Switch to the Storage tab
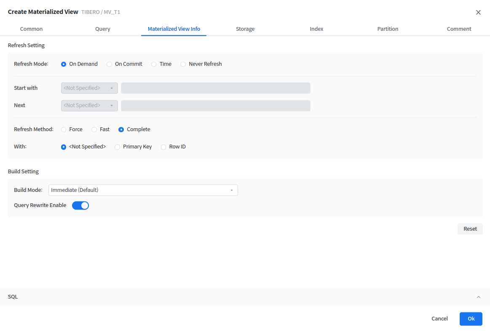Image resolution: width=490 pixels, height=334 pixels. pos(245,29)
